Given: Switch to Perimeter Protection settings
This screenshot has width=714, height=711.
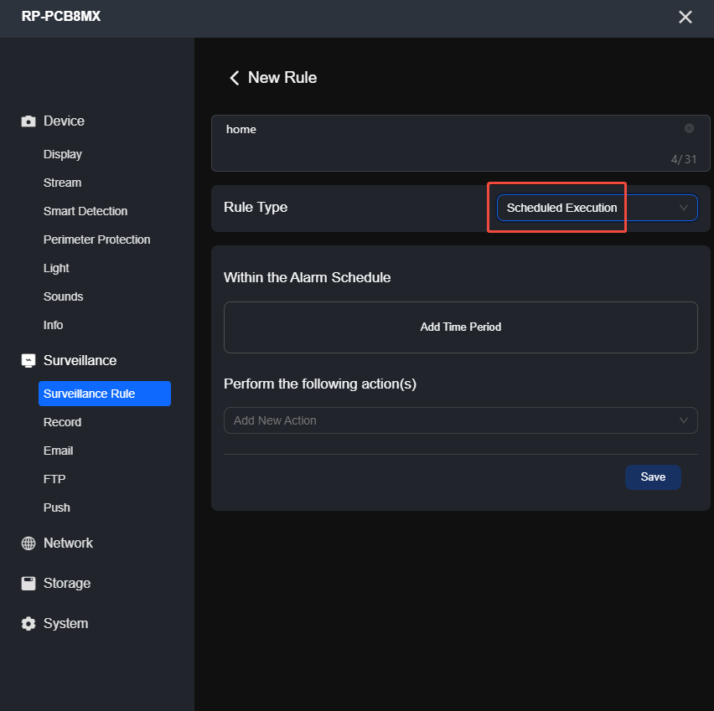Looking at the screenshot, I should (x=96, y=240).
